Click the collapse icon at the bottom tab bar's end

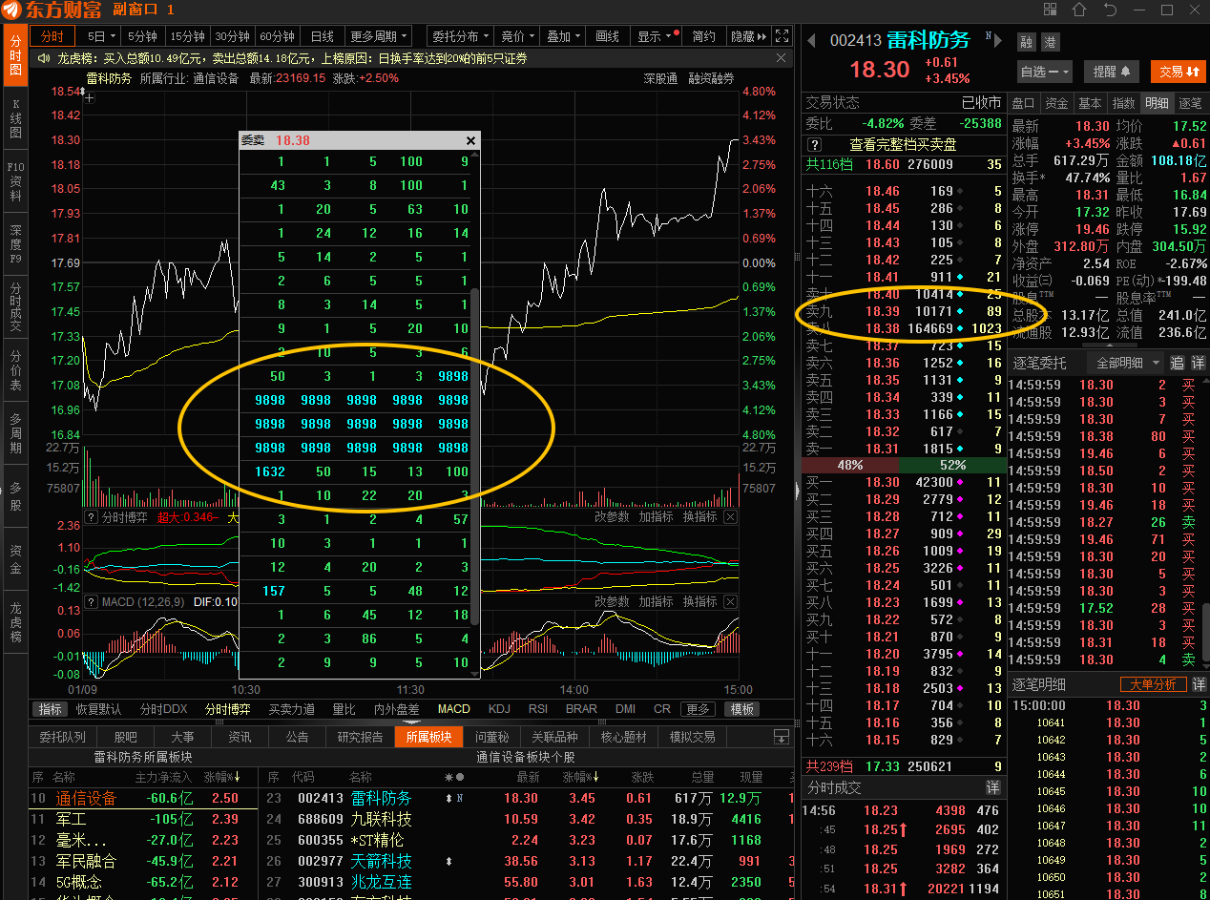point(781,737)
